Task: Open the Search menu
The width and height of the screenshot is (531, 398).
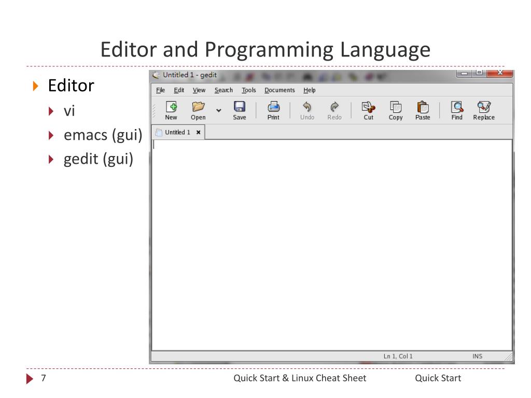Action: click(223, 90)
